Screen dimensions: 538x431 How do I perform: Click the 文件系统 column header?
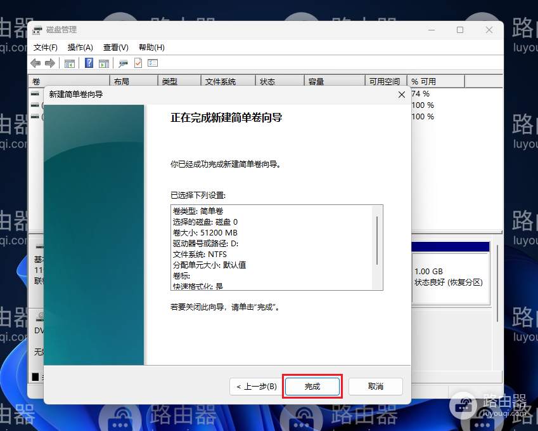click(229, 81)
